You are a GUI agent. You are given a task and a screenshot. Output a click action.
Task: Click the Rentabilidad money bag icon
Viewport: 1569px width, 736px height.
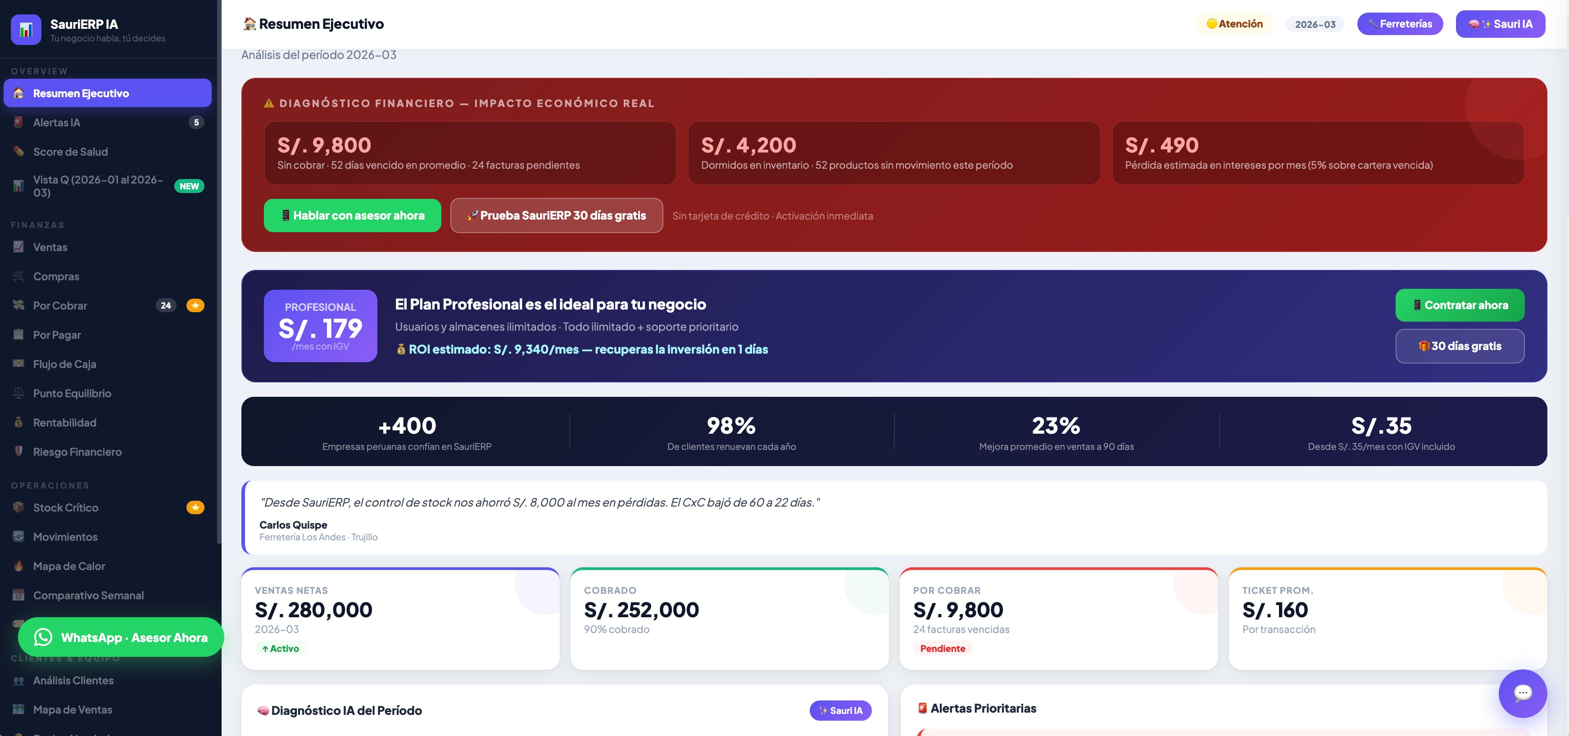tap(19, 422)
